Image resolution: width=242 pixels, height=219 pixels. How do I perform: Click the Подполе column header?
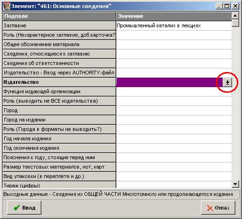click(x=59, y=16)
